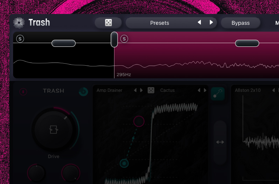
Task: Go to the next preset arrow
Action: click(x=211, y=22)
